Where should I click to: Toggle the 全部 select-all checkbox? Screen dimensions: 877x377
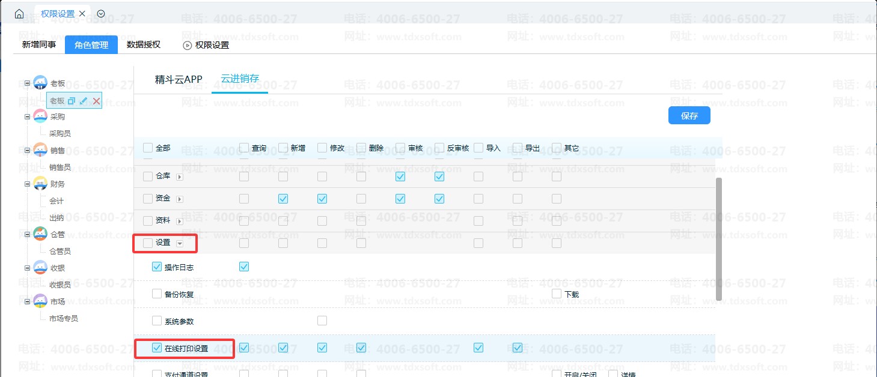click(x=148, y=148)
